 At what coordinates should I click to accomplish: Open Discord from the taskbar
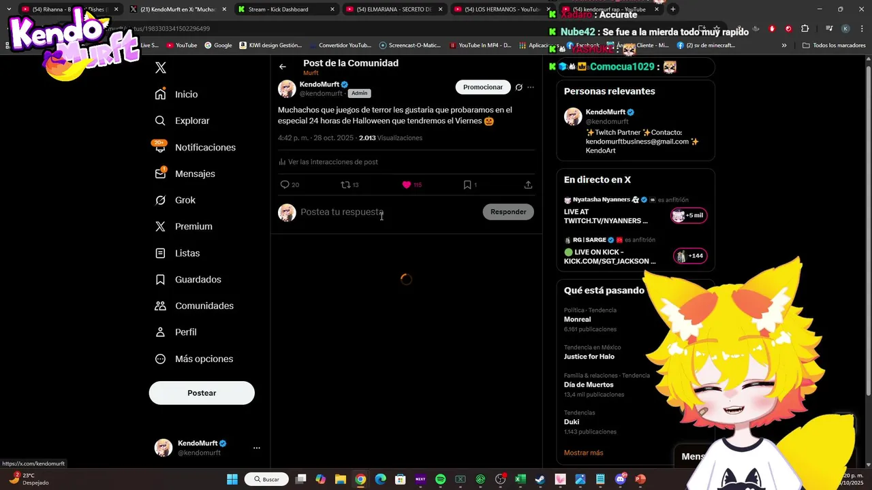click(620, 479)
